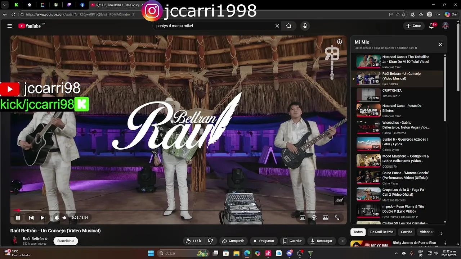
Task: Open the Raúl Beltrán channel name link
Action: (33, 239)
